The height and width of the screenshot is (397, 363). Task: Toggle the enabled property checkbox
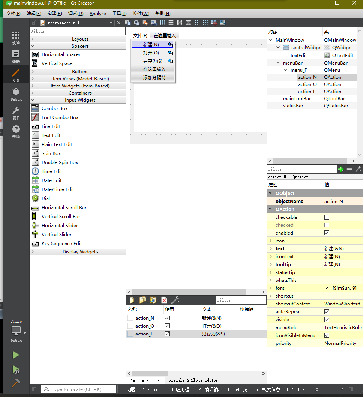[x=327, y=233]
